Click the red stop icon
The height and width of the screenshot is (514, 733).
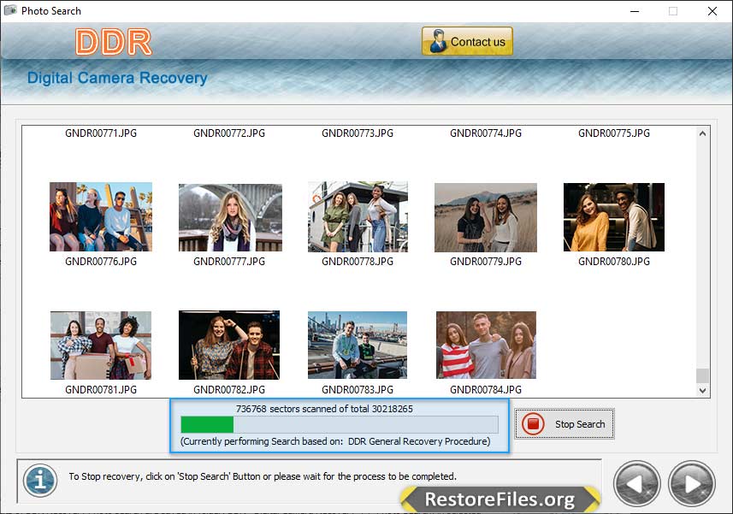click(x=533, y=424)
